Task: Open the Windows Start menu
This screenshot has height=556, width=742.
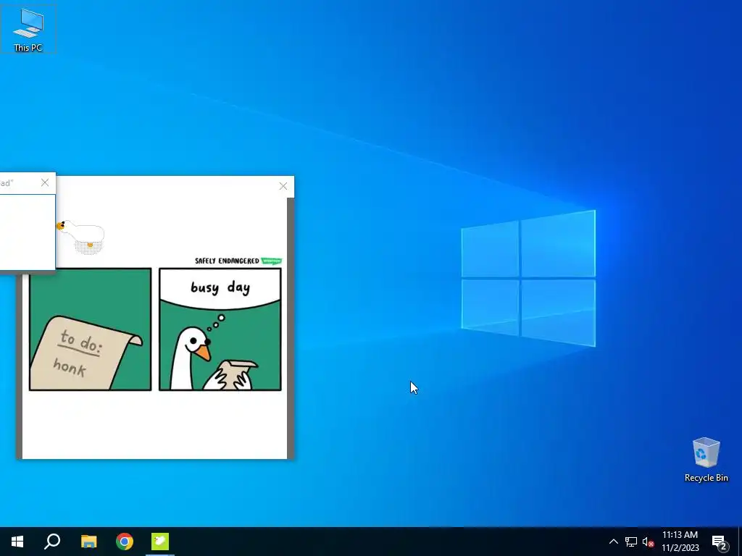Action: coord(17,542)
